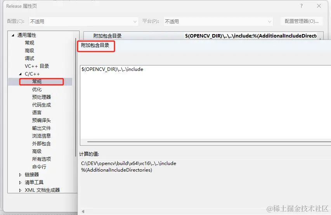This screenshot has width=331, height=215.
Task: Collapse the C/C++ tree node
Action: 20,74
